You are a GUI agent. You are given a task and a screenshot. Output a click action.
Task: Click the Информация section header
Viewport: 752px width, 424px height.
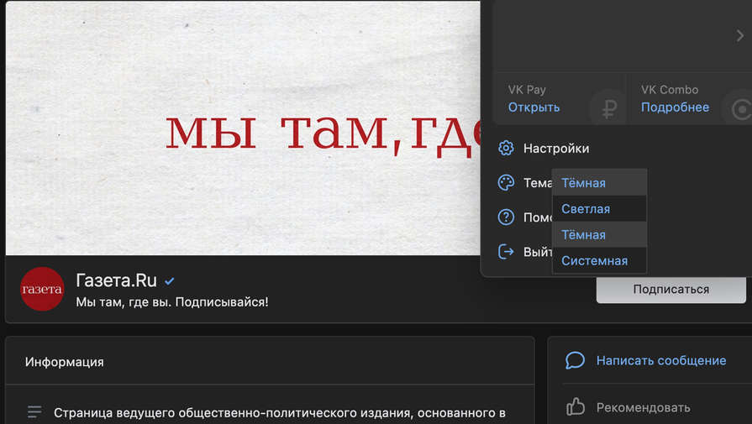[x=64, y=362]
